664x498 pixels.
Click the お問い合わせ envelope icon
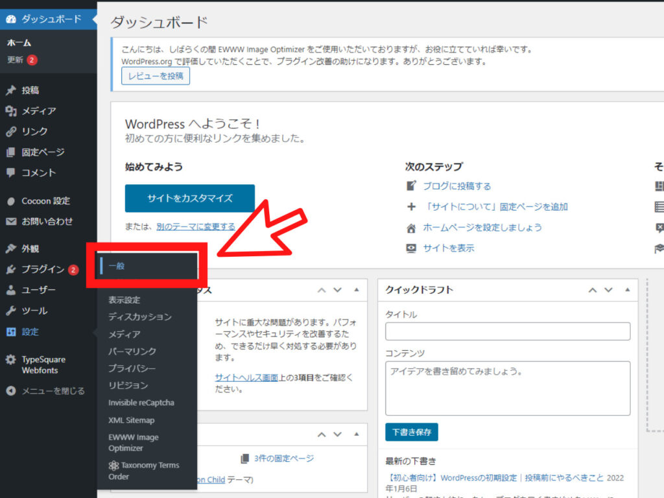11,222
